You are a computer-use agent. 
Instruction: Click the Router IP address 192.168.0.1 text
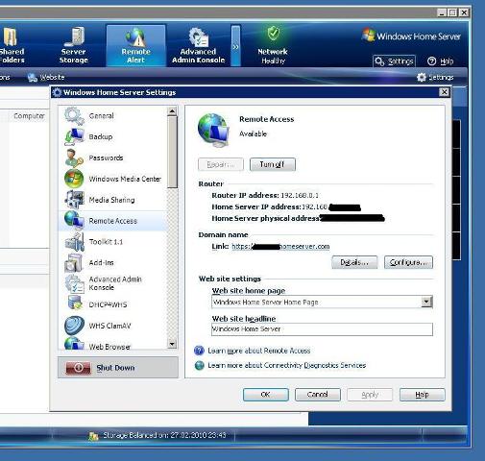(x=300, y=195)
